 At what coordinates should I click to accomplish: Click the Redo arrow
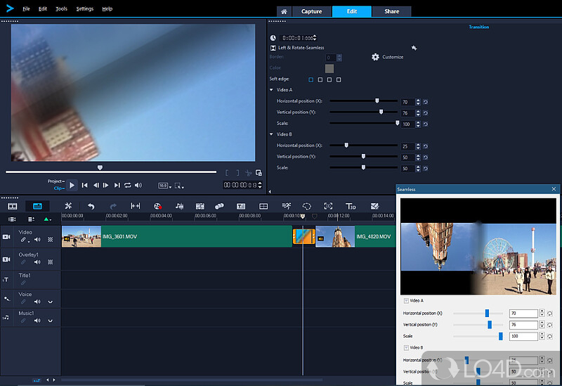(x=113, y=206)
